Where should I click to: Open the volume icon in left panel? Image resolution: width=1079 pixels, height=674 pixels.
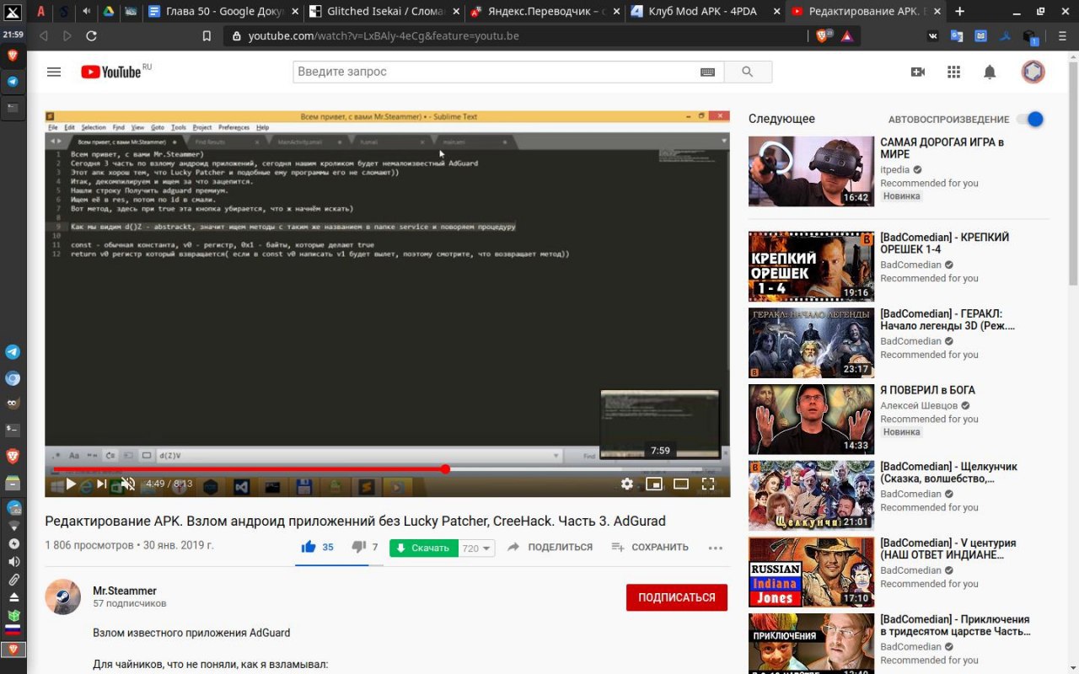coord(13,562)
